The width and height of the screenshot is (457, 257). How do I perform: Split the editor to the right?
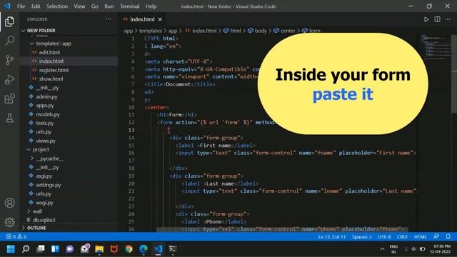(x=437, y=19)
